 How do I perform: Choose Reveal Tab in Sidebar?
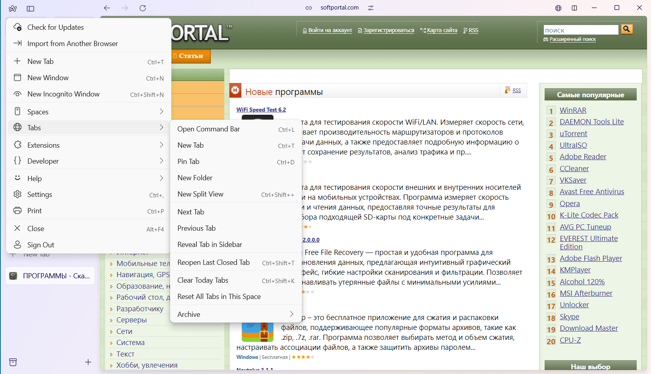[236, 245]
